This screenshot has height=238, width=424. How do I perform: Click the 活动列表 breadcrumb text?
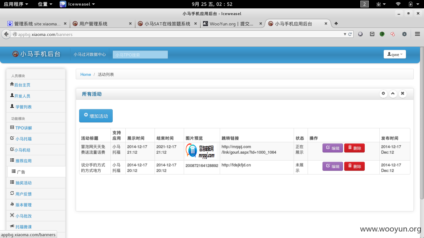point(106,74)
